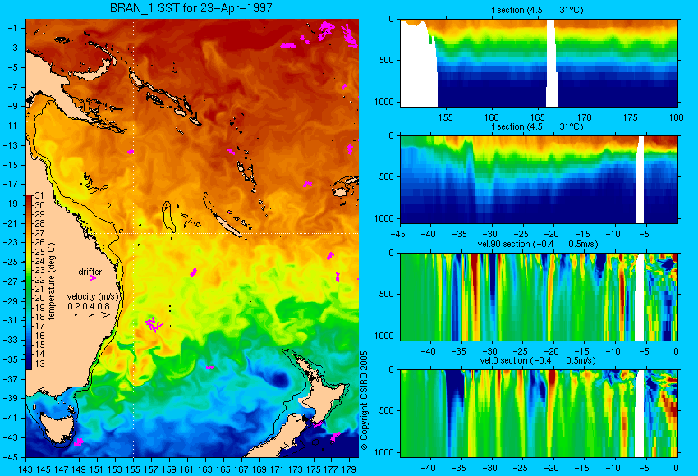Click the vel.0 section plot

pyautogui.click(x=539, y=414)
